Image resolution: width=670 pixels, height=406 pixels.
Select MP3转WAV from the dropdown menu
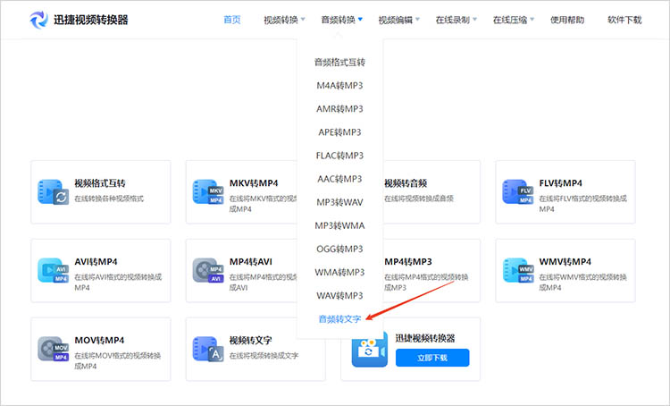point(339,202)
